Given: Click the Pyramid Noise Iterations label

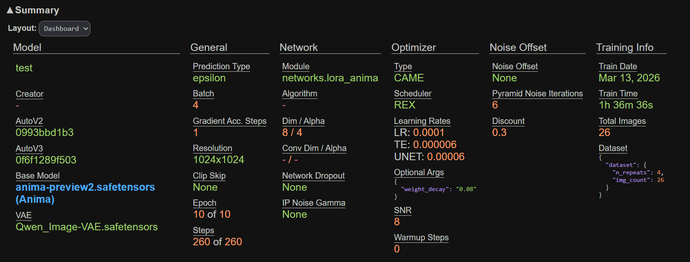Looking at the screenshot, I should click(537, 93).
